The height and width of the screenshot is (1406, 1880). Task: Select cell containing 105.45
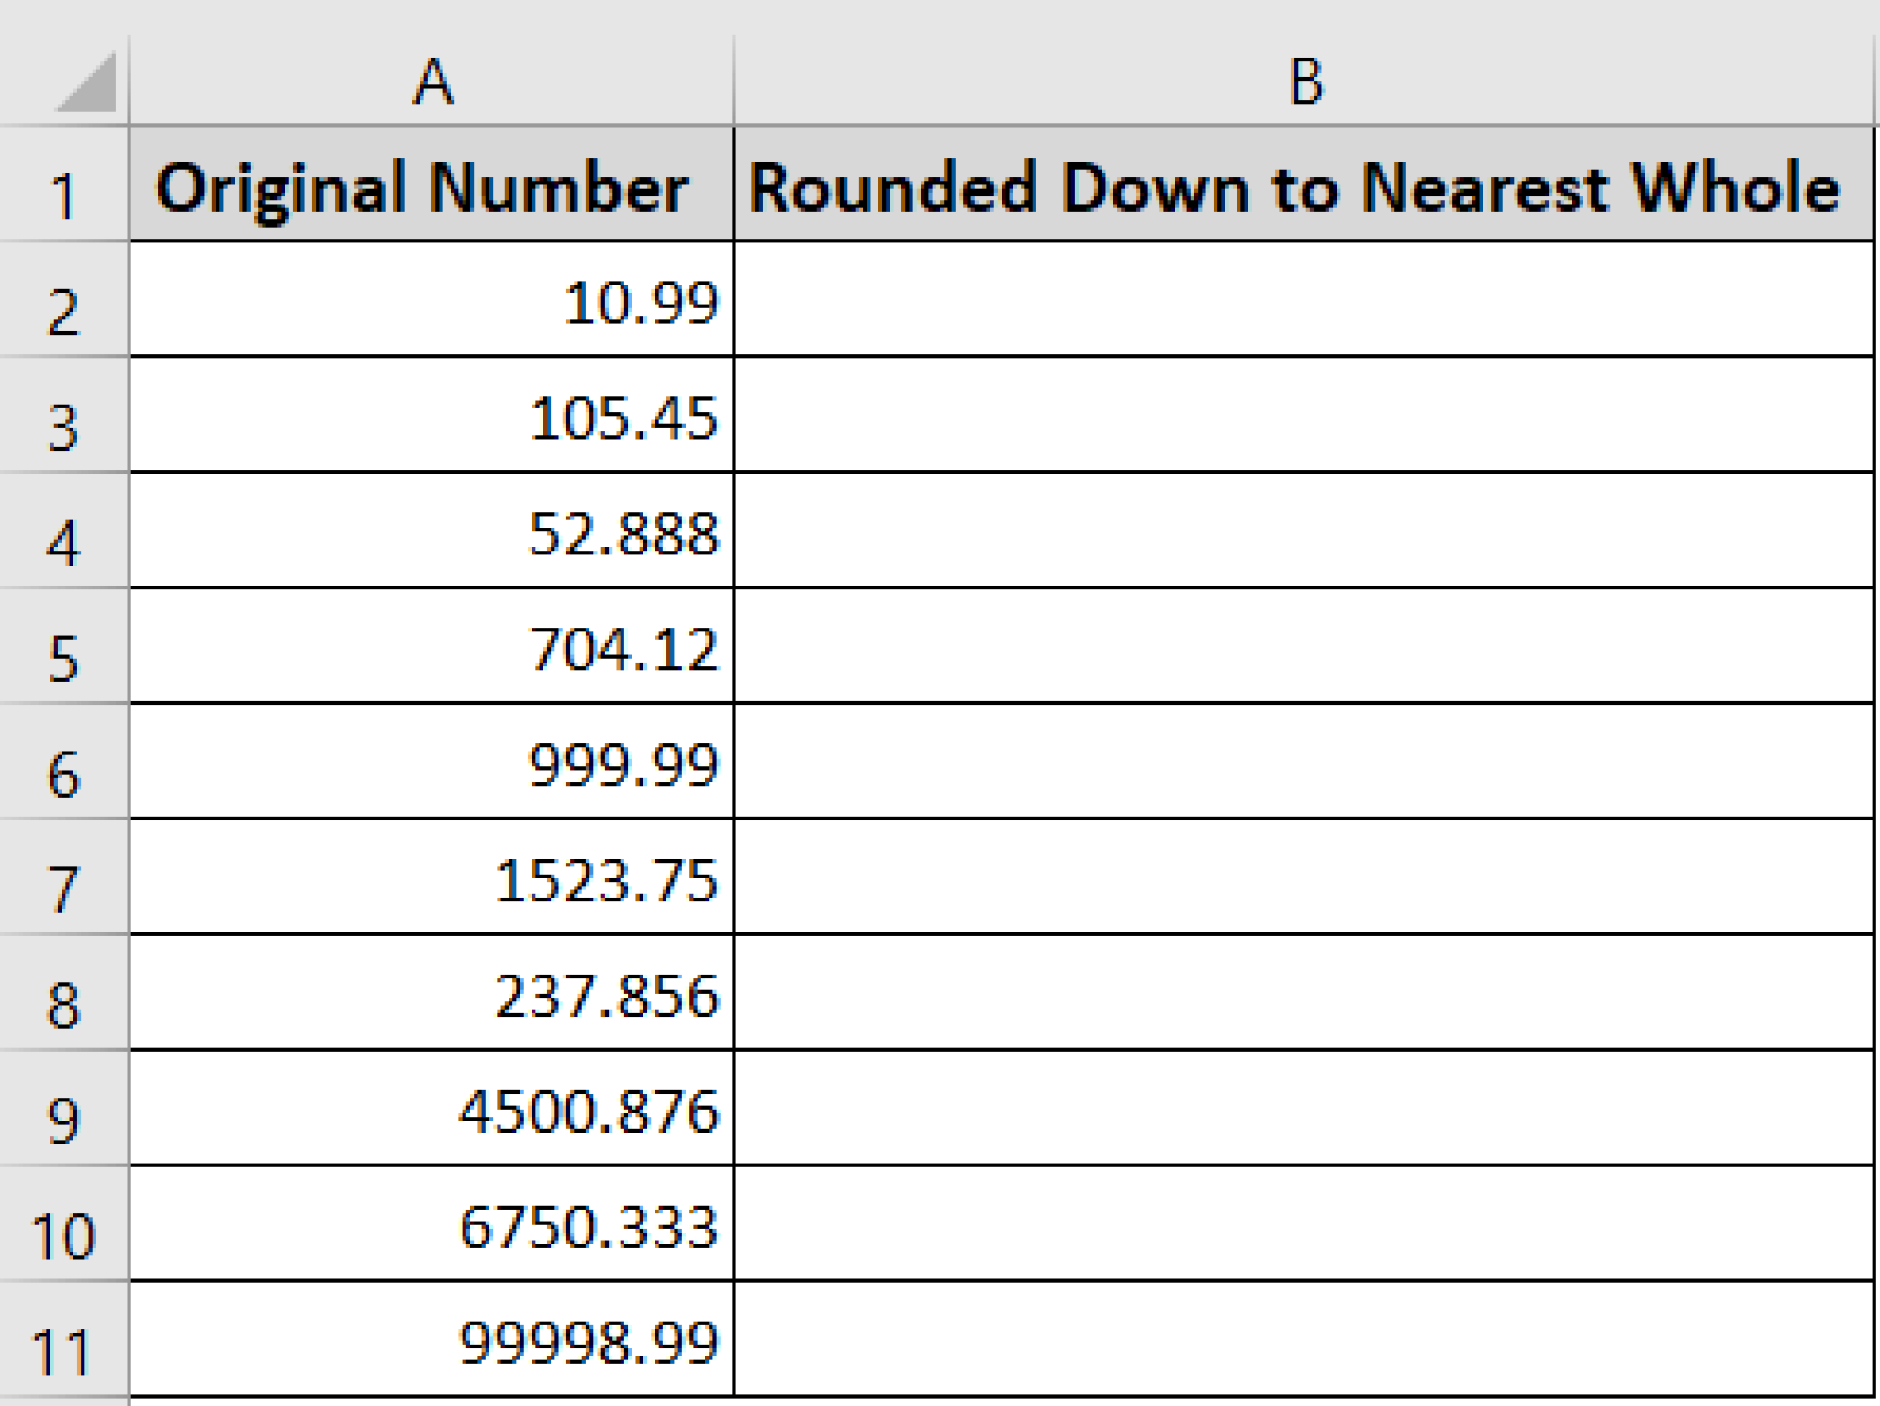tap(432, 417)
